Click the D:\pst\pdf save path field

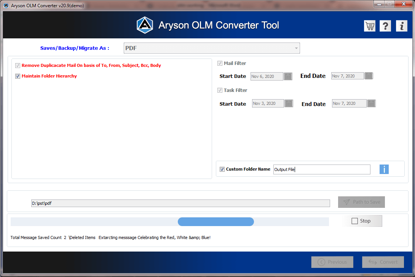click(x=180, y=203)
